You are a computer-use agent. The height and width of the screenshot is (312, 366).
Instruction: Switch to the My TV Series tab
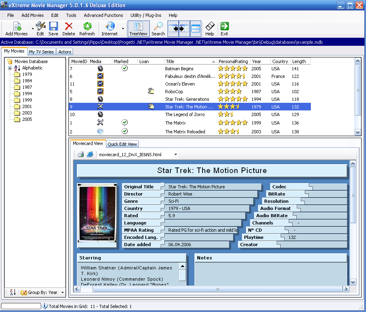41,52
